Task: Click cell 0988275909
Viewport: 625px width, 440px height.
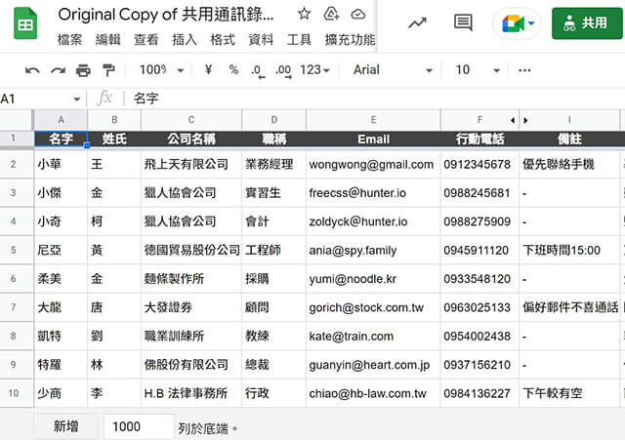Action: tap(479, 221)
